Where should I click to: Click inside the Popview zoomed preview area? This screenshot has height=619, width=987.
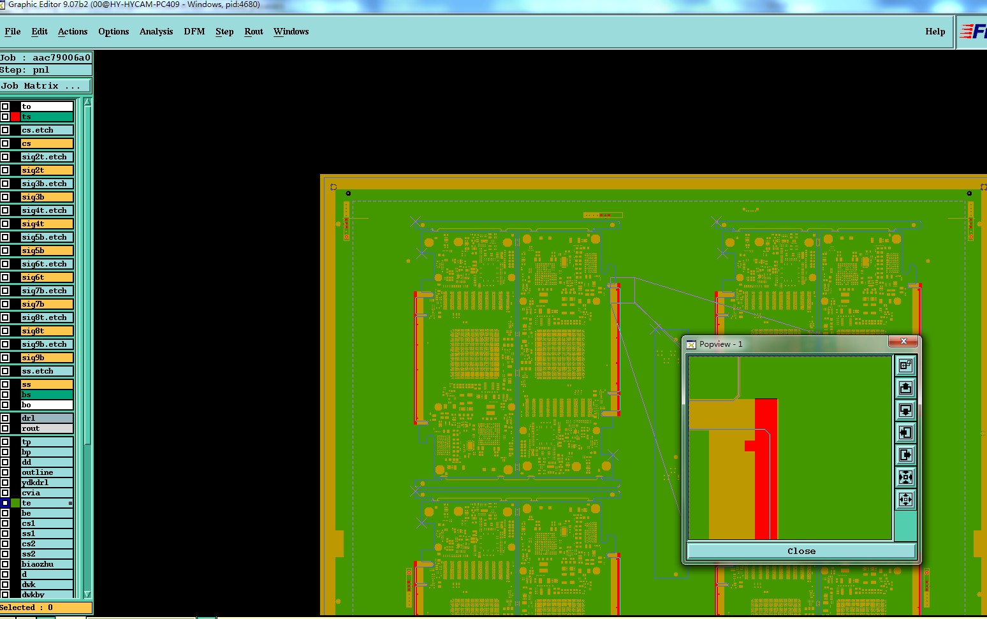click(x=790, y=448)
